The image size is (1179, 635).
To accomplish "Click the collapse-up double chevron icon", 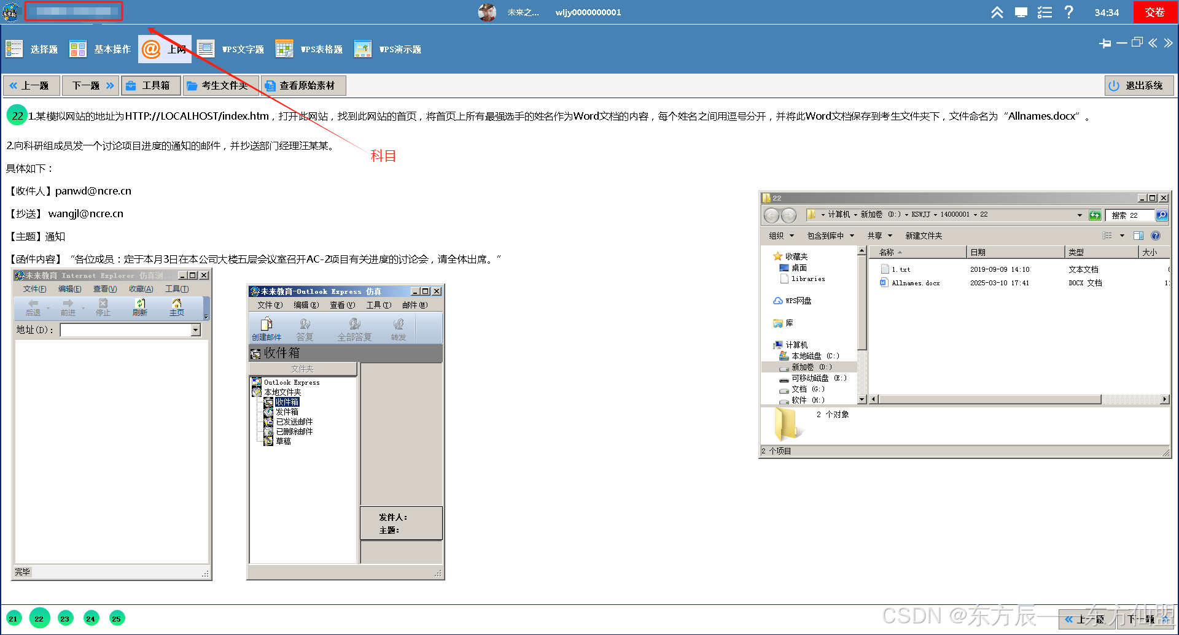I will (x=997, y=12).
